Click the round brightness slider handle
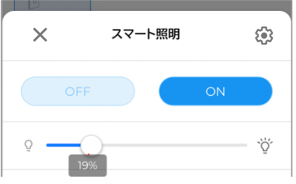This screenshot has height=184, width=296. 91,145
